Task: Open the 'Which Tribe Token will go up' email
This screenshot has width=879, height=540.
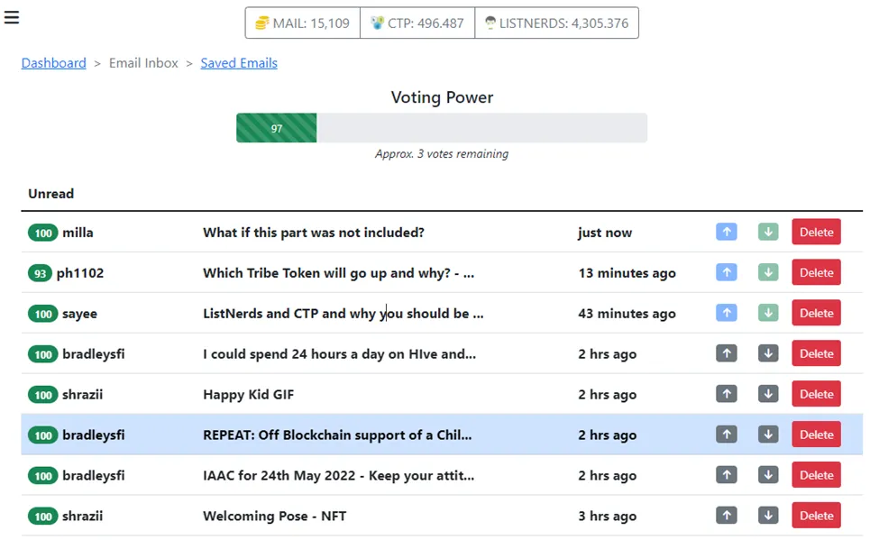Action: [x=339, y=273]
